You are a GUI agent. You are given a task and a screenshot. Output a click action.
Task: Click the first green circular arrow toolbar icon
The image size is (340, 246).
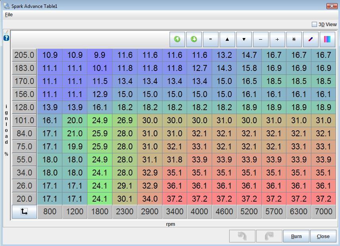pyautogui.click(x=177, y=39)
